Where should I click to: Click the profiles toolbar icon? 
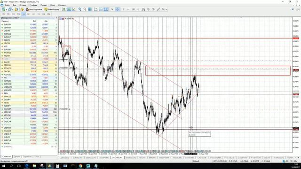(x=10, y=9)
